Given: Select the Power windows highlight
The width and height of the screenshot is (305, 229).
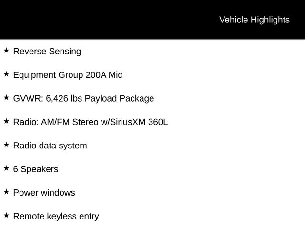Looking at the screenshot, I should [x=44, y=193].
